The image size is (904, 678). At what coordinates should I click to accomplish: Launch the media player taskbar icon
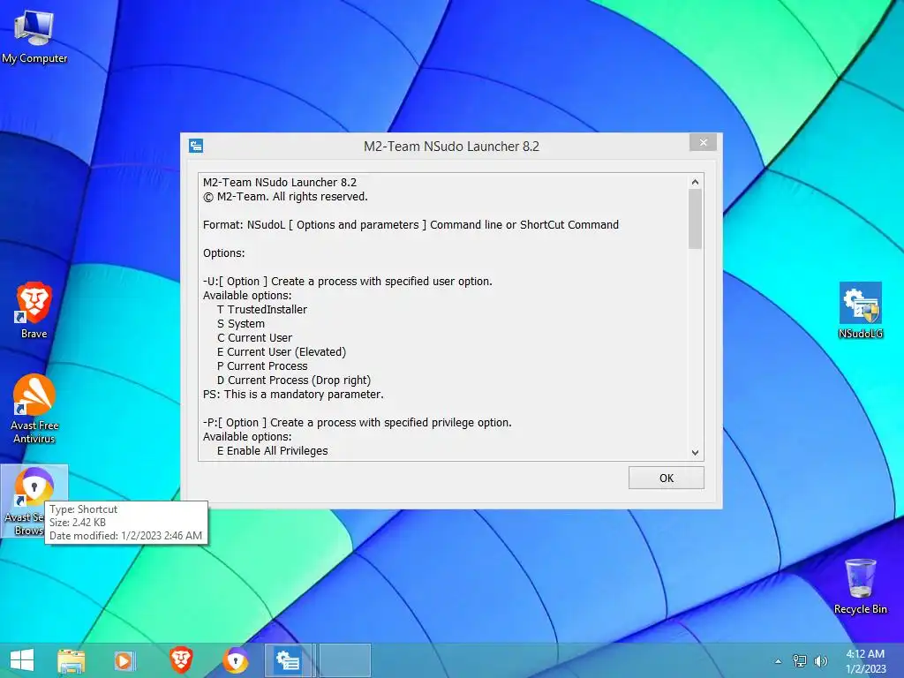[124, 660]
